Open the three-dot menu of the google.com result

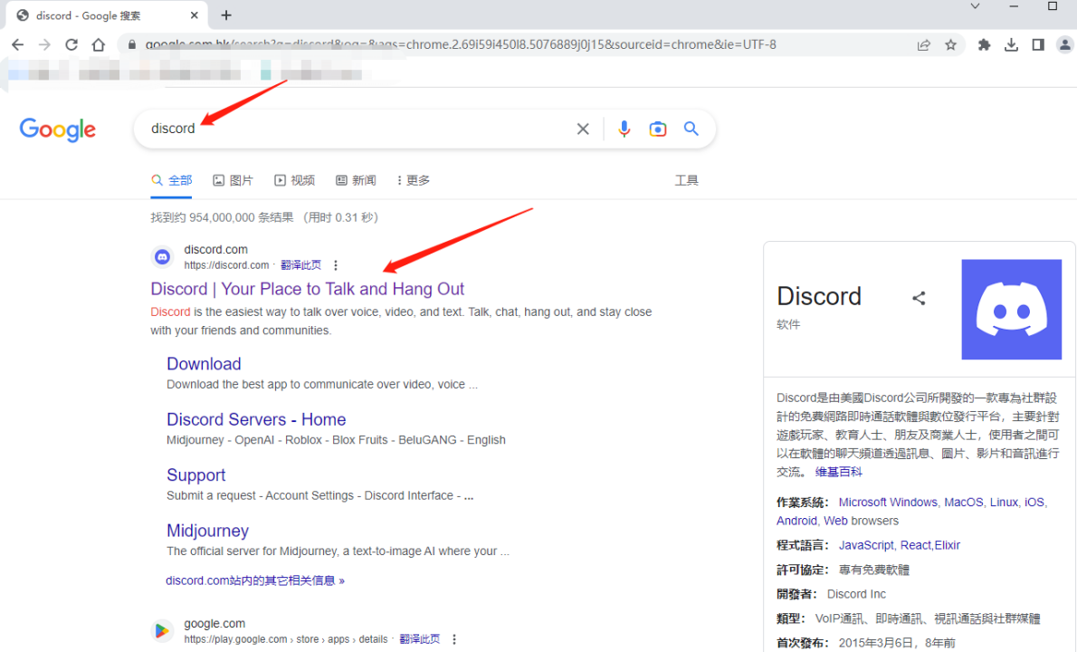[454, 639]
